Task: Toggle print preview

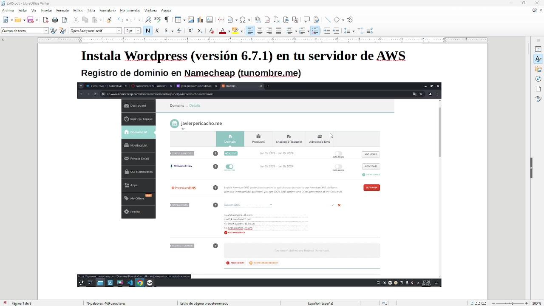Action: tap(65, 20)
